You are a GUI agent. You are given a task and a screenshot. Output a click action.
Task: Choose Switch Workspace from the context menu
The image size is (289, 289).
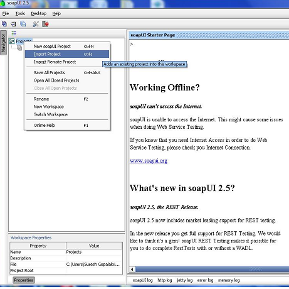pos(67,114)
